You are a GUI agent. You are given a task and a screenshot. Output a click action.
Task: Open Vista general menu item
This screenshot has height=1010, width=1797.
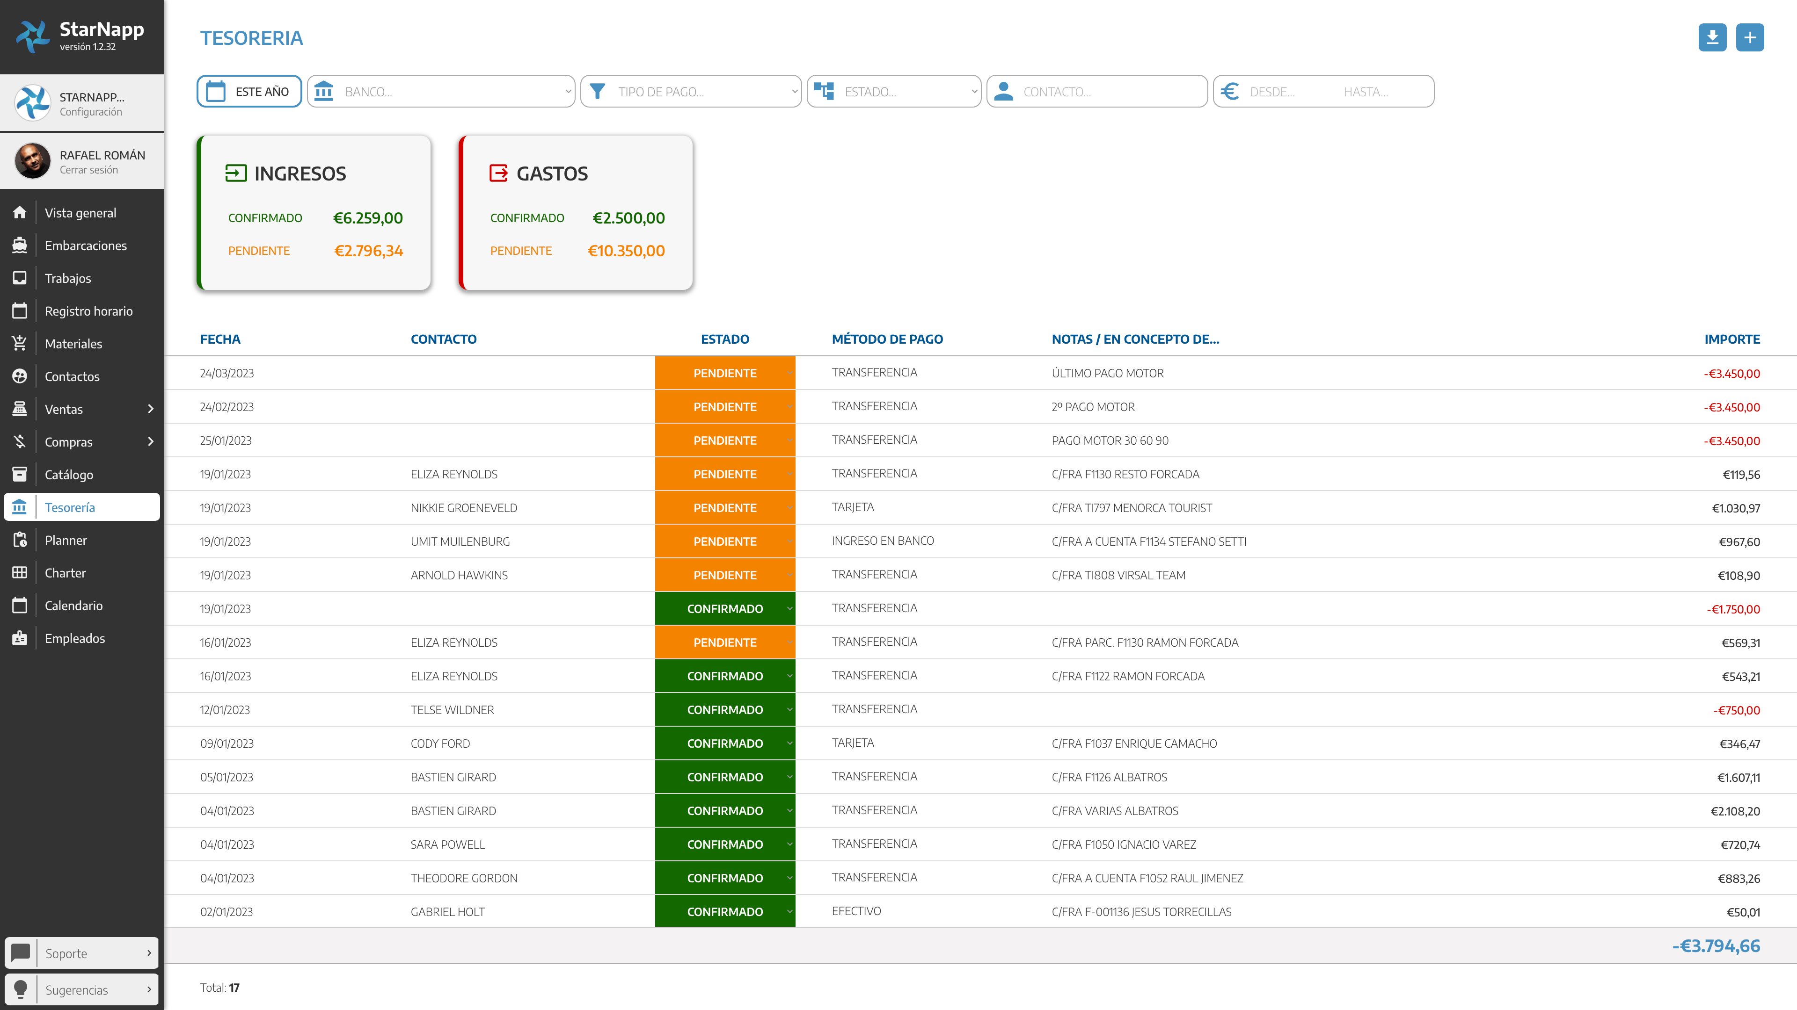(80, 213)
